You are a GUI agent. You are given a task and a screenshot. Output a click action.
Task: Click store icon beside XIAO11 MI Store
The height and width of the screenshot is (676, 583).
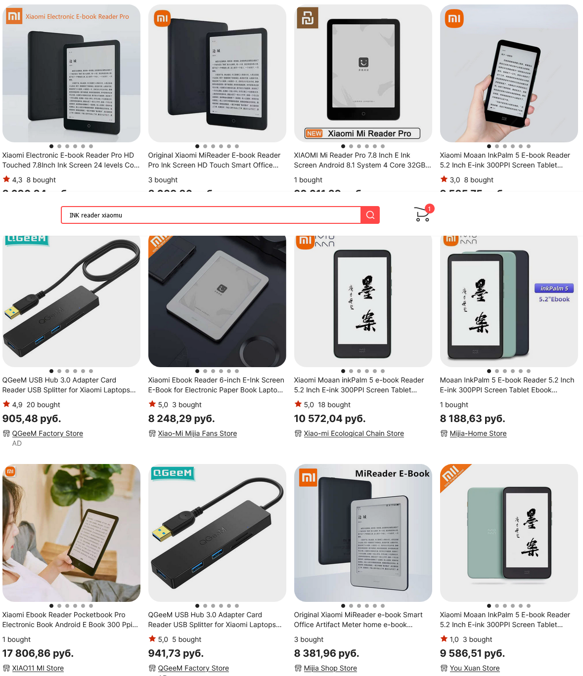point(6,668)
